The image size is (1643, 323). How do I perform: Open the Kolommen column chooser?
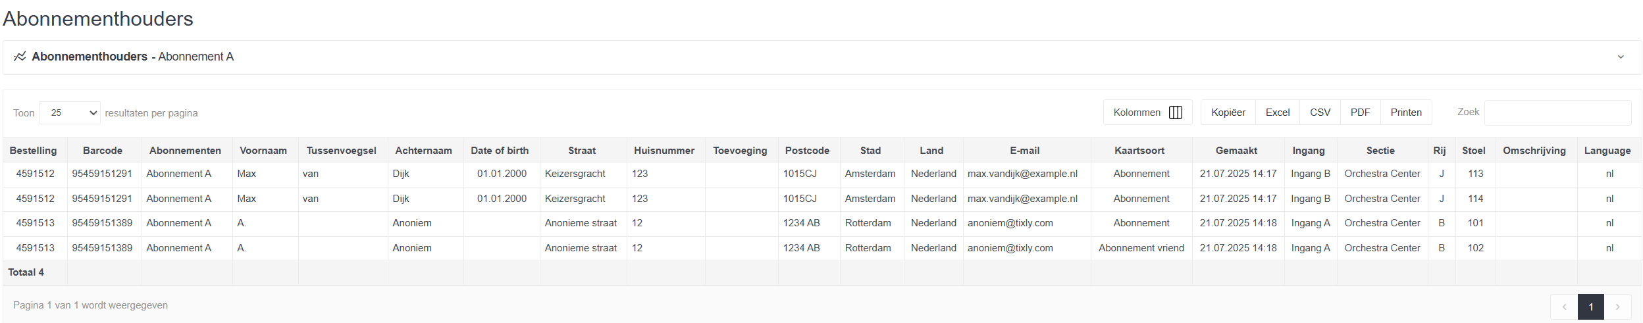click(1147, 112)
